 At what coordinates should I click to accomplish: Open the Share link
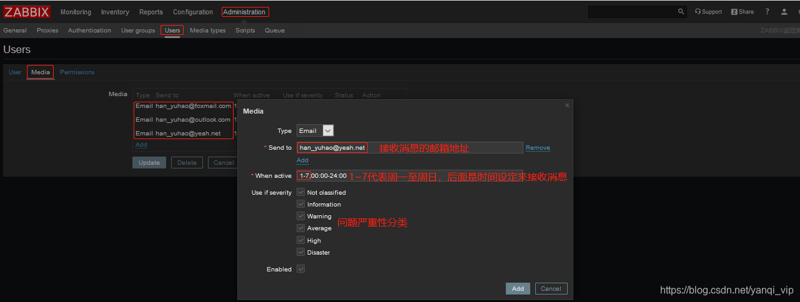[743, 12]
